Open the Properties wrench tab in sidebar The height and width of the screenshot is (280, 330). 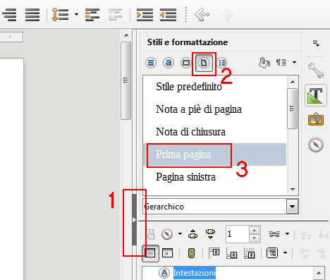316,70
